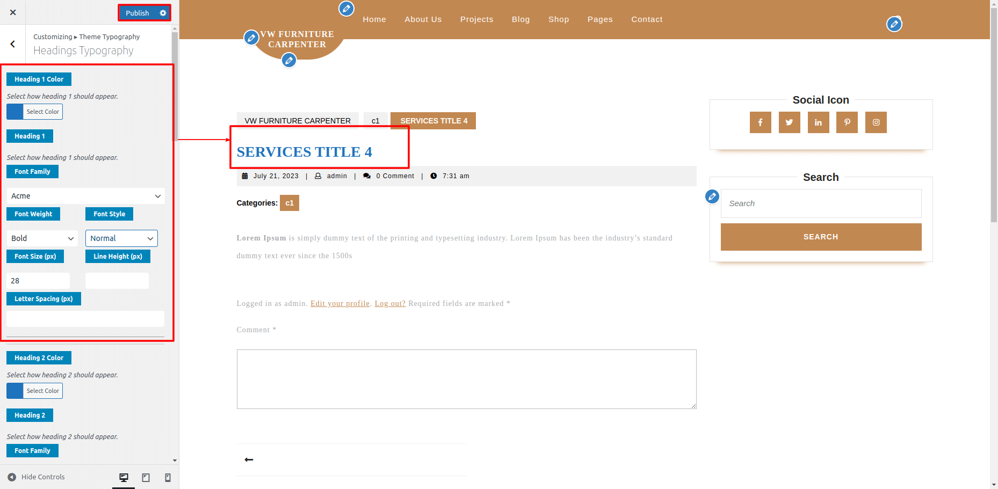
Task: Click the Pinterest social icon
Action: [x=847, y=122]
